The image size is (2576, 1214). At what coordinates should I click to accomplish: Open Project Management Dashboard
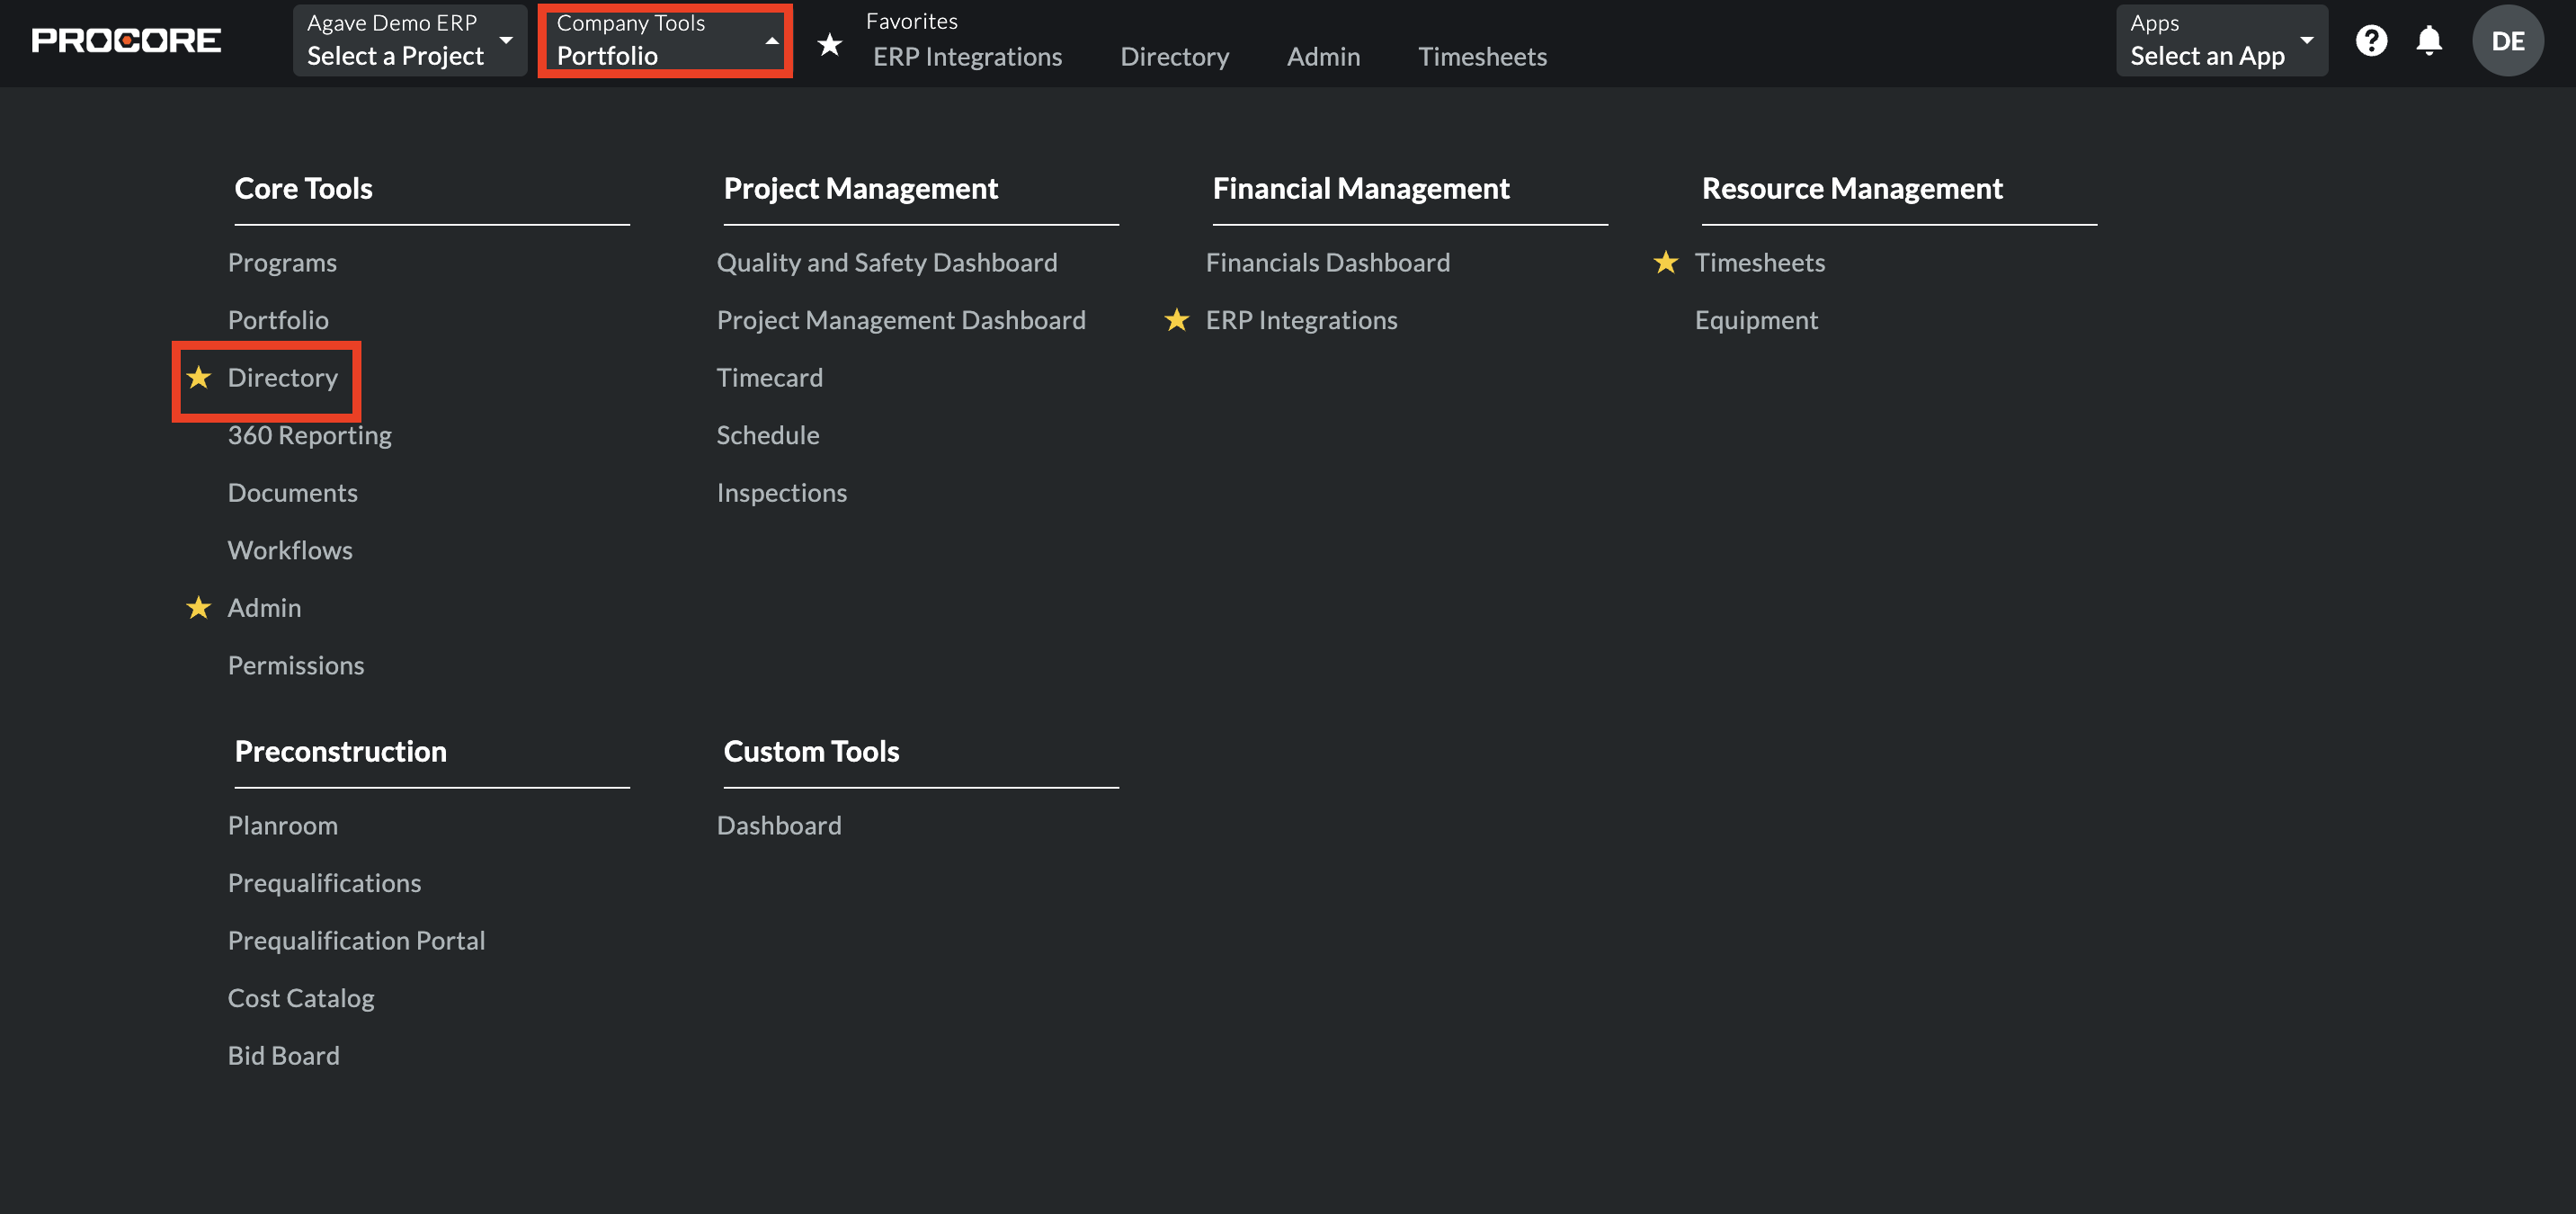901,319
